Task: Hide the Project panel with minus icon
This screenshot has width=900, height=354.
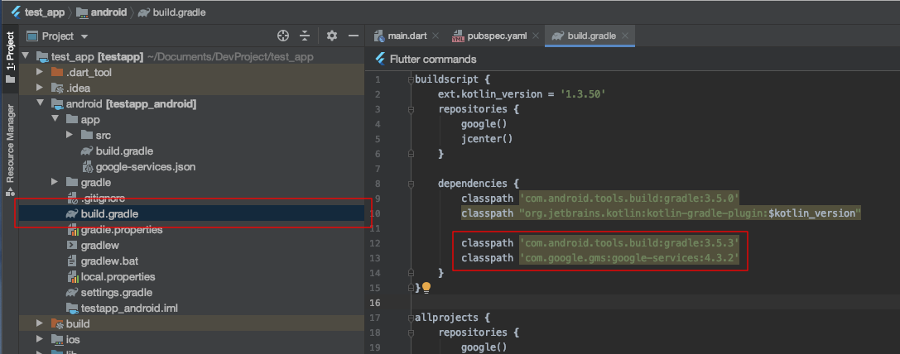Action: 354,36
